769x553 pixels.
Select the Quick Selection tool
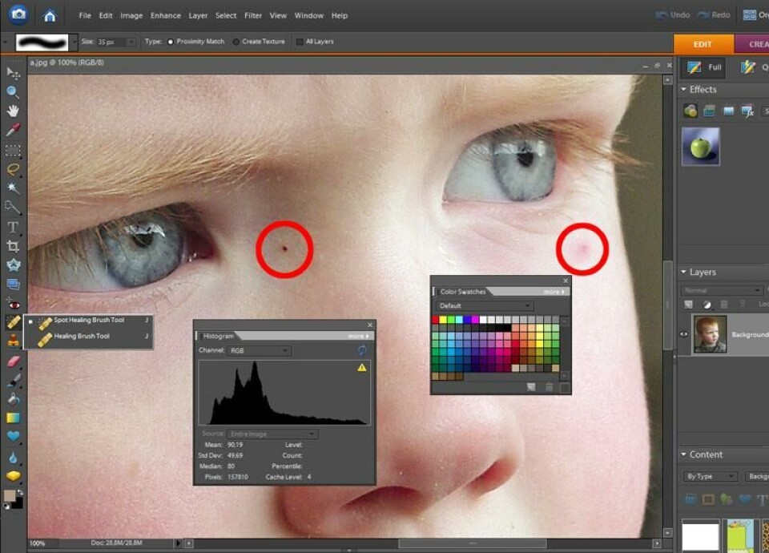point(14,207)
